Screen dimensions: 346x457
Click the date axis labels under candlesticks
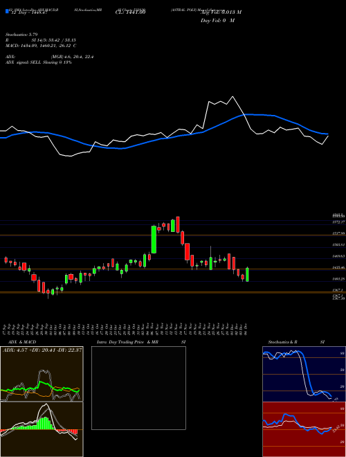pyautogui.click(x=125, y=330)
